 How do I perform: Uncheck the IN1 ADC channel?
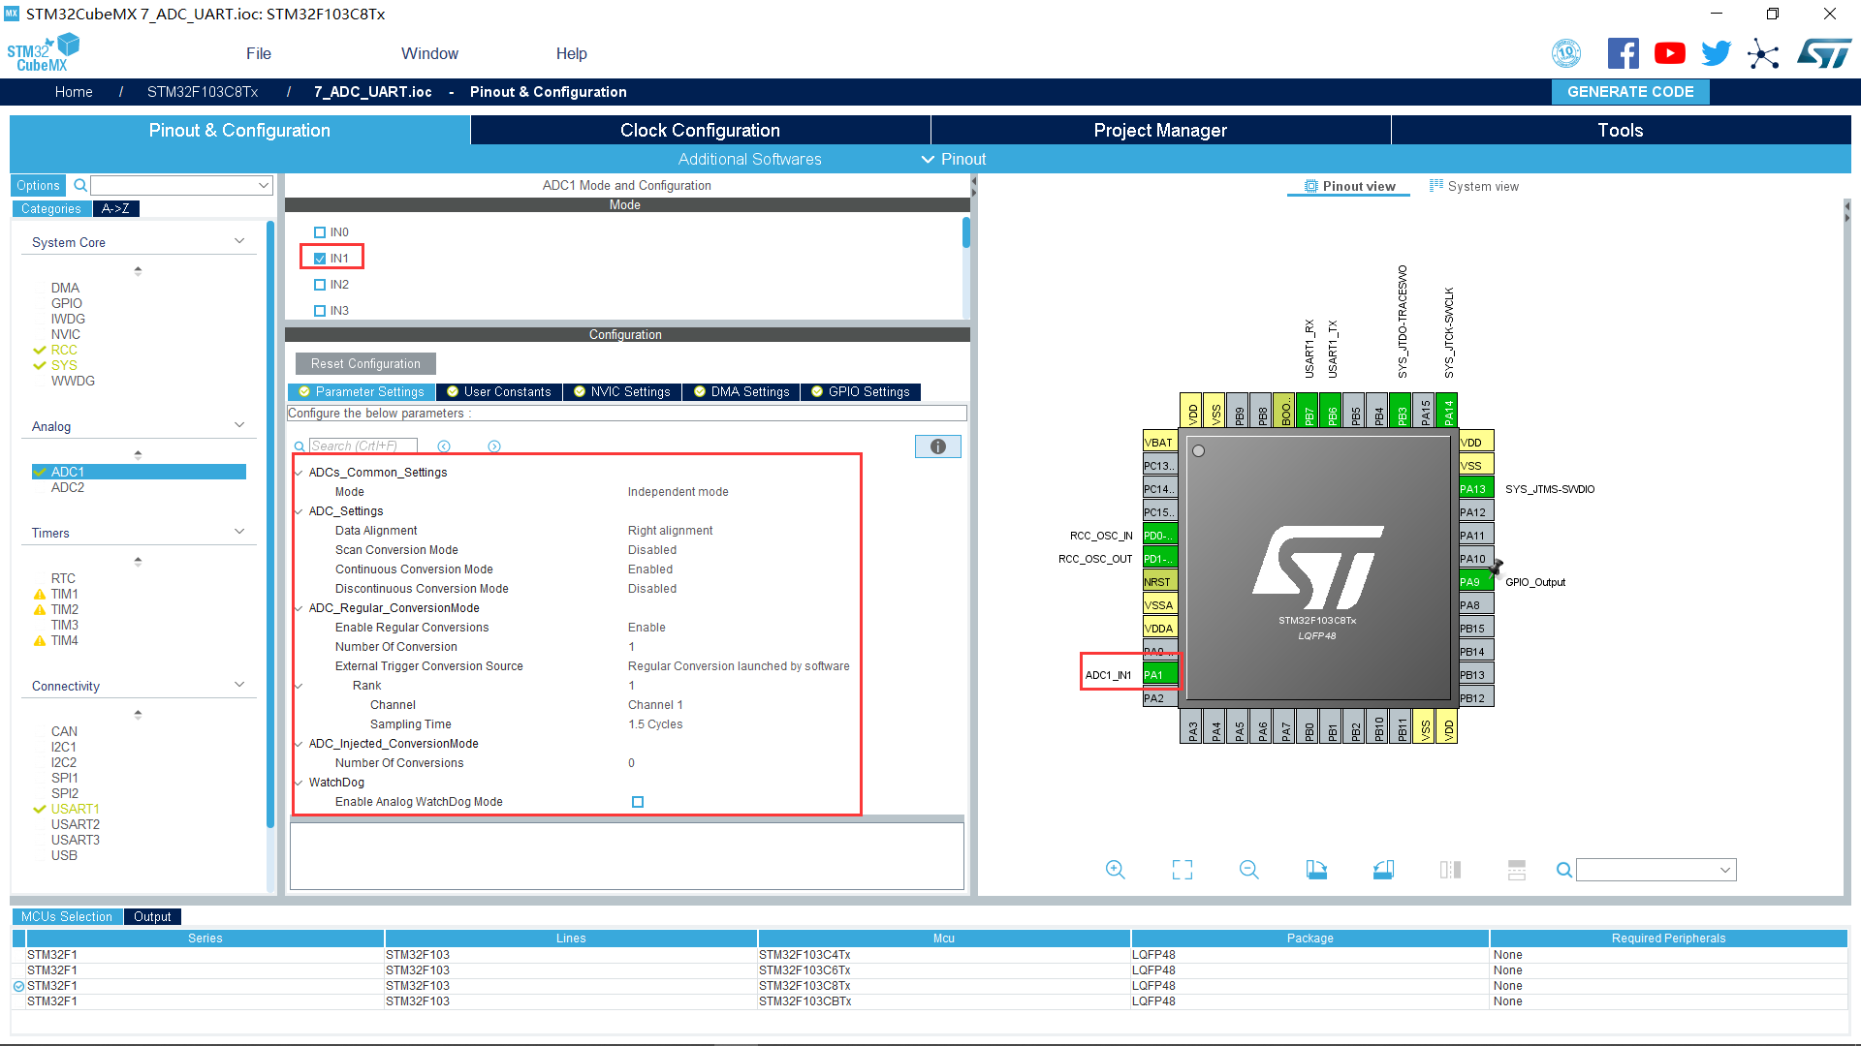pyautogui.click(x=320, y=258)
